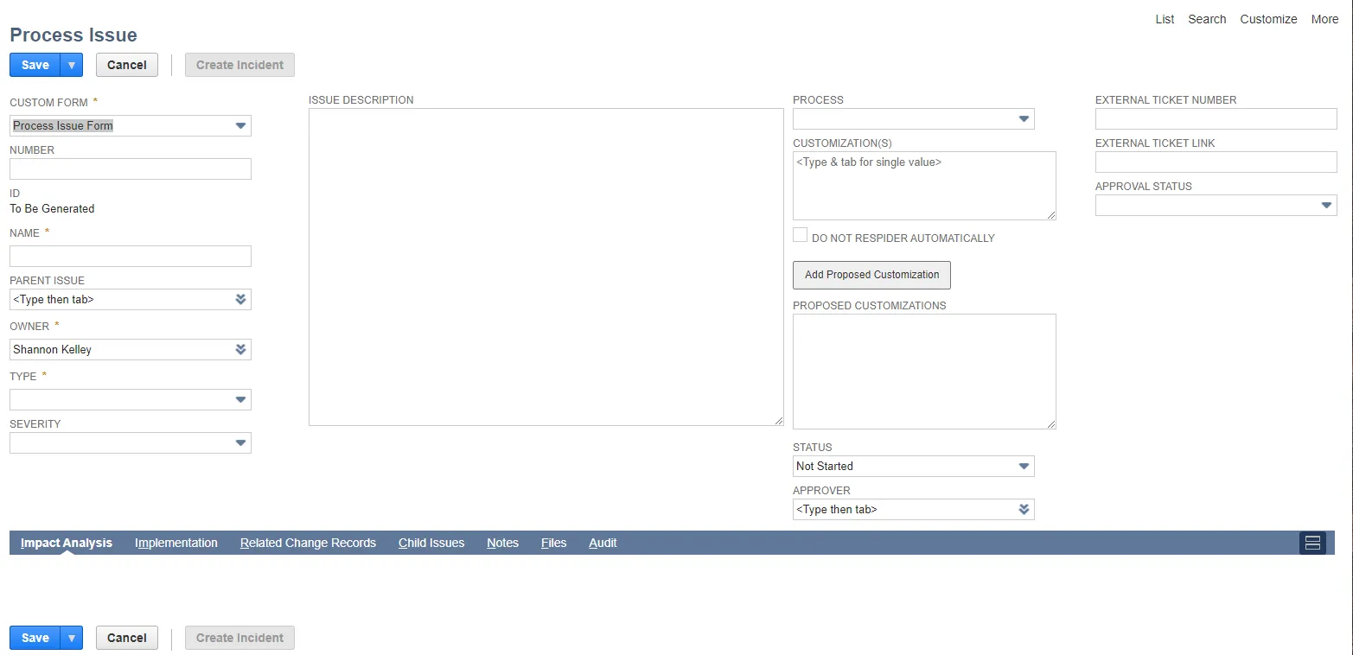Click the bottom Cancel button
The height and width of the screenshot is (655, 1353).
point(127,638)
